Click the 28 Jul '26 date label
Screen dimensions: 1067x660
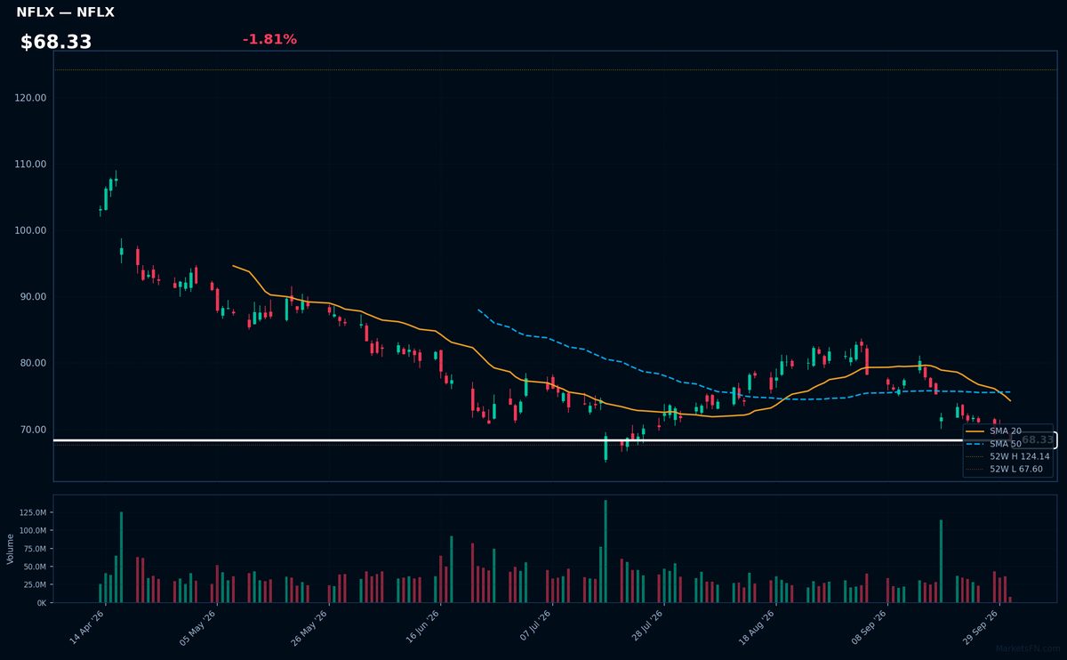point(646,626)
